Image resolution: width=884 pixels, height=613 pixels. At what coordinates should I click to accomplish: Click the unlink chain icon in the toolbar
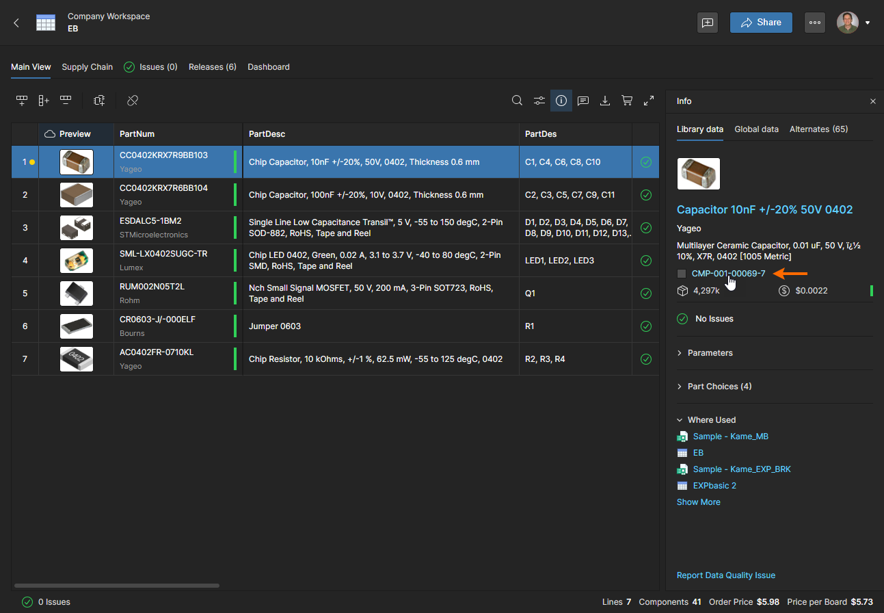coord(133,101)
